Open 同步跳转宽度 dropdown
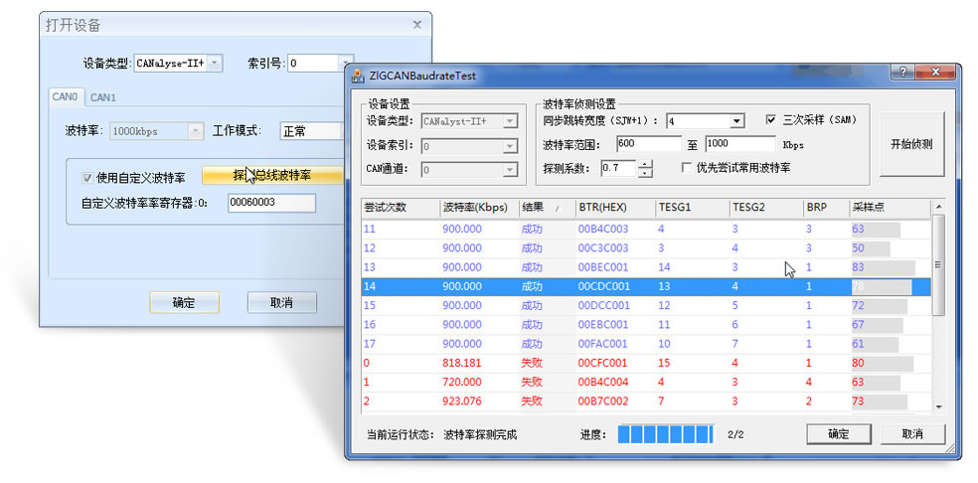 pos(737,121)
